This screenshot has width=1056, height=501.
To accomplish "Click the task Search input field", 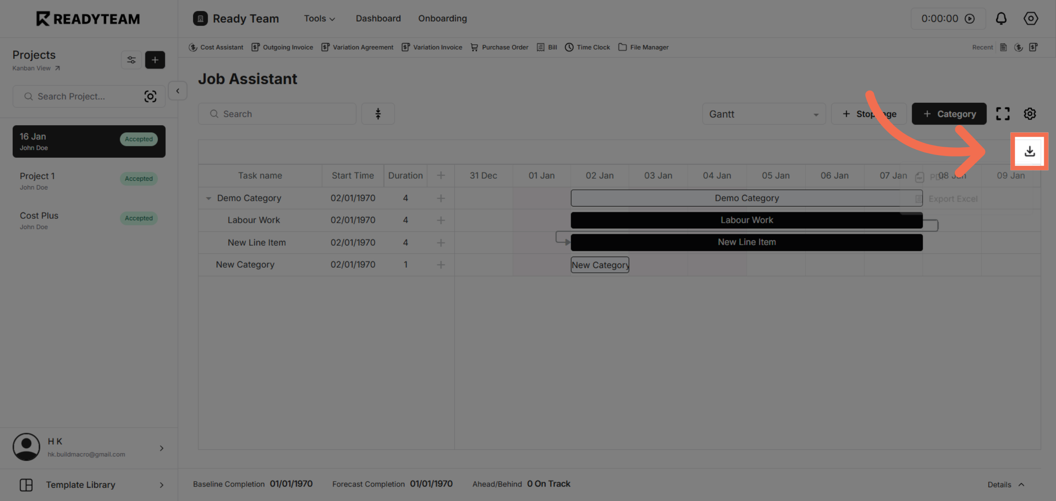I will coord(277,113).
